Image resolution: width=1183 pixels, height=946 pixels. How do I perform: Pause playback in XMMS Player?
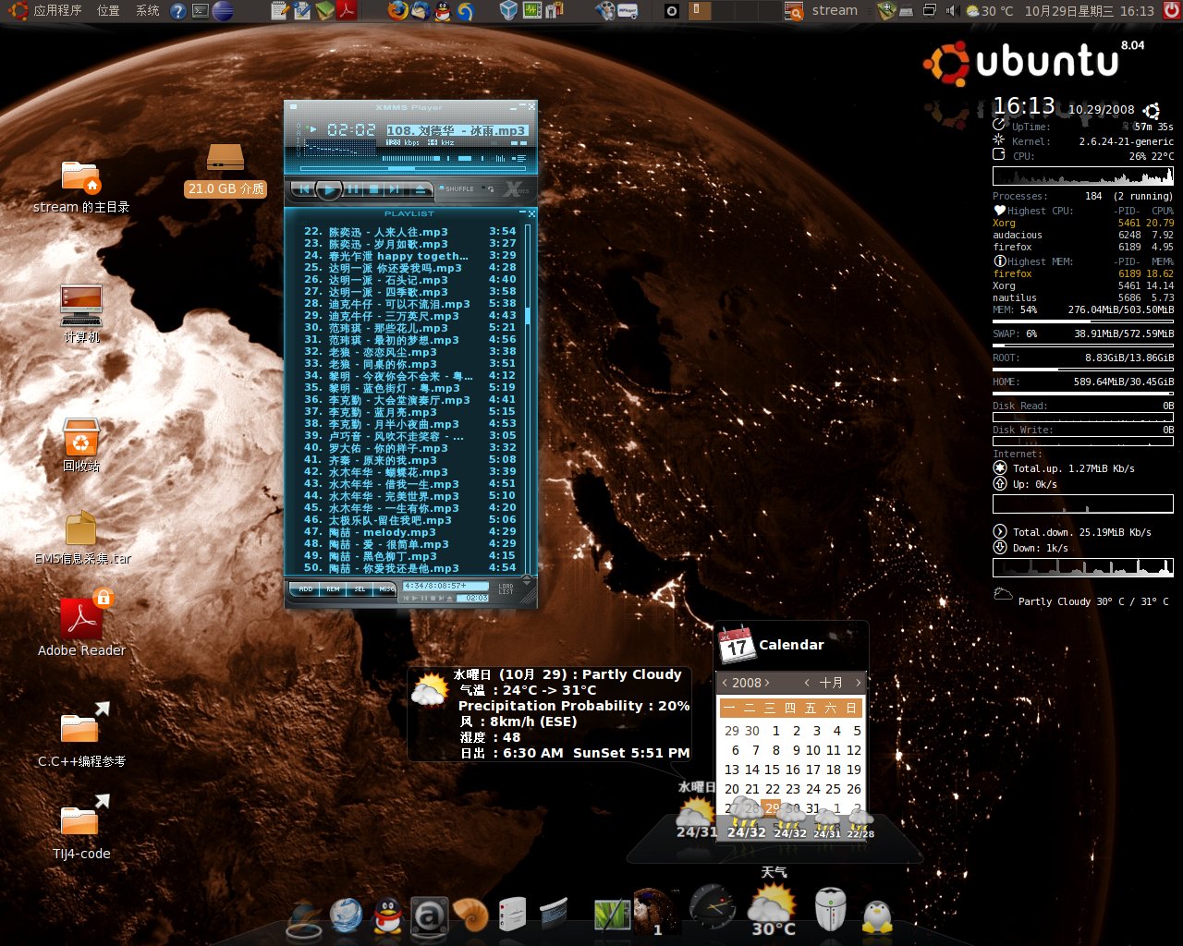[353, 189]
